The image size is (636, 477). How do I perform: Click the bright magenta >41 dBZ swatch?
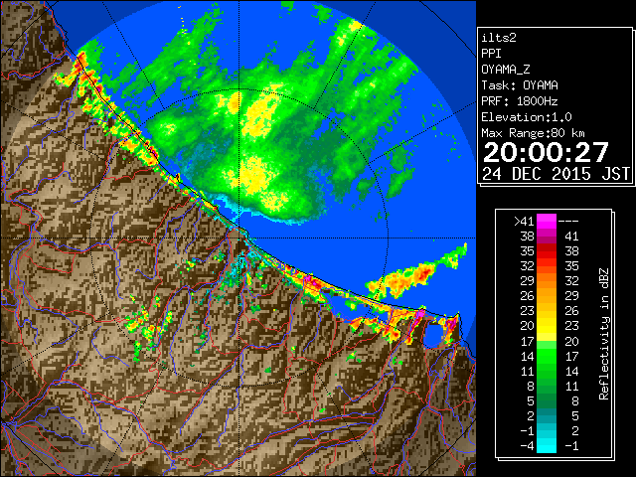point(547,222)
